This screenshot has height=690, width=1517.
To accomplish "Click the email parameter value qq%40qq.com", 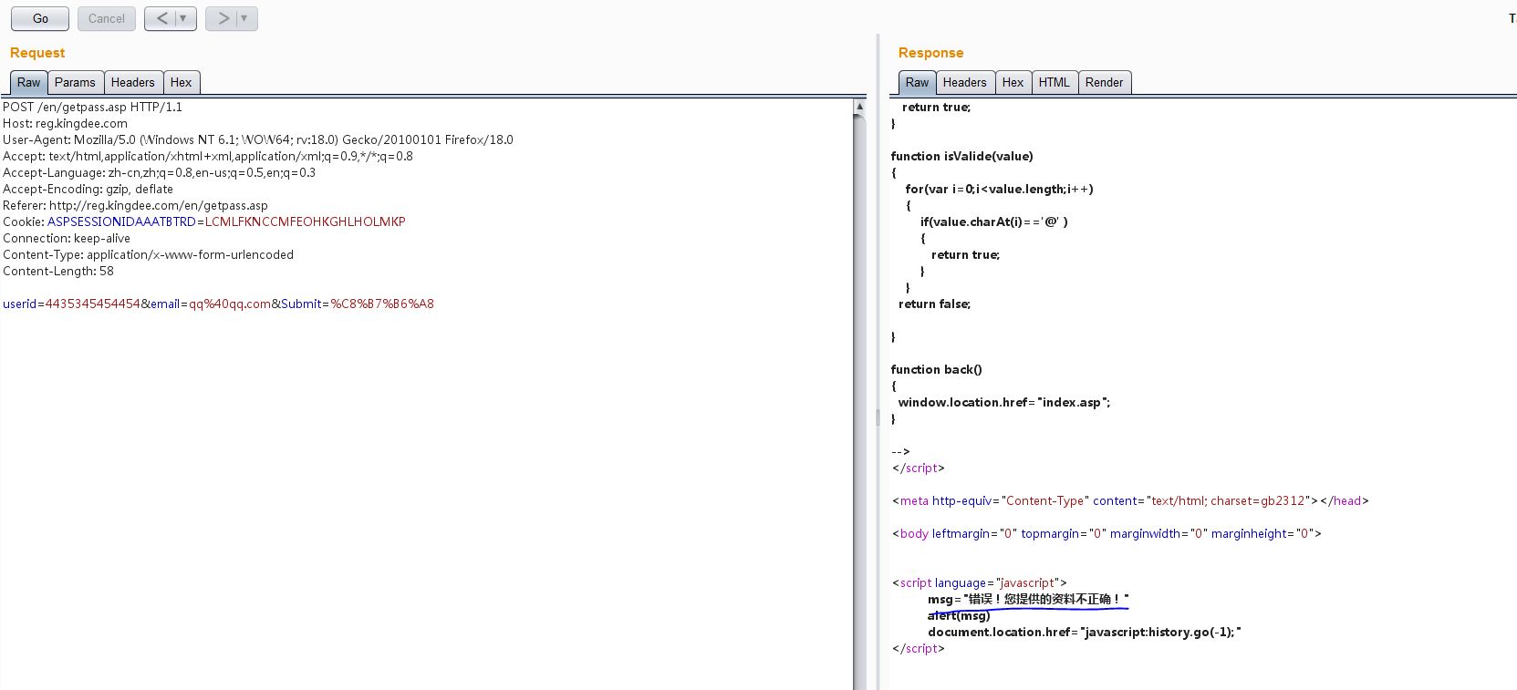I will coord(230,304).
